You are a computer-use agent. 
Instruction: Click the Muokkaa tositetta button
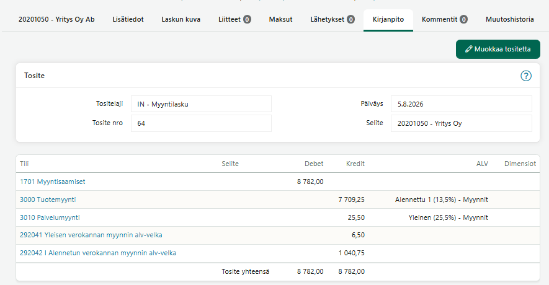[498, 50]
